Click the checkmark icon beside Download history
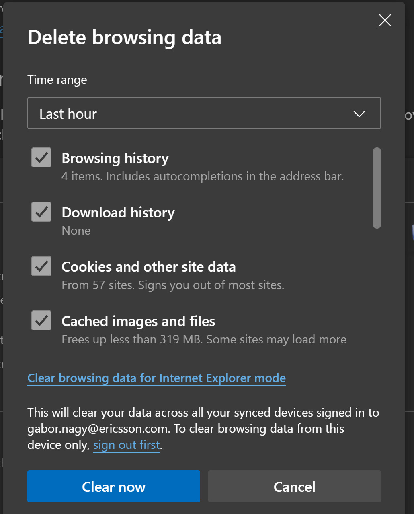The height and width of the screenshot is (514, 414). click(41, 212)
